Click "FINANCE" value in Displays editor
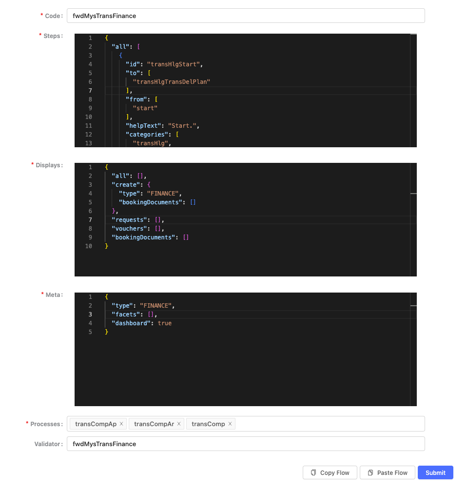 (x=163, y=194)
